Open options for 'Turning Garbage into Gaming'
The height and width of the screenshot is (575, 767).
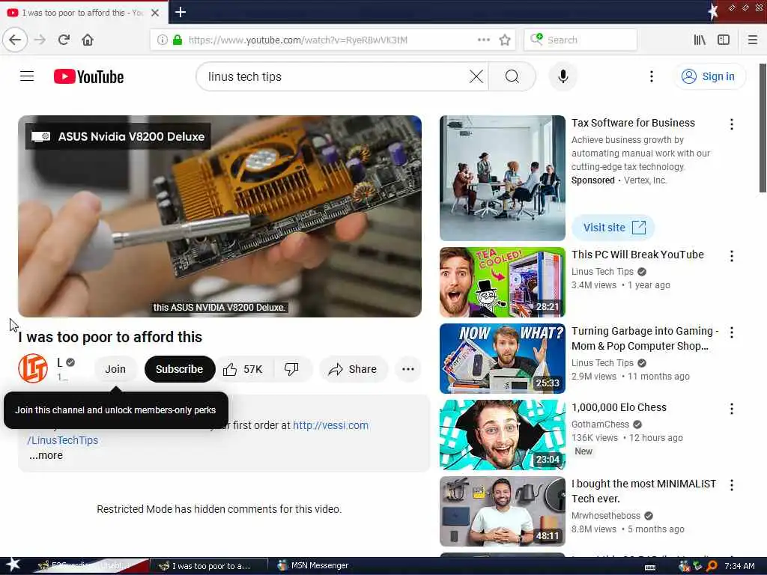pos(731,332)
